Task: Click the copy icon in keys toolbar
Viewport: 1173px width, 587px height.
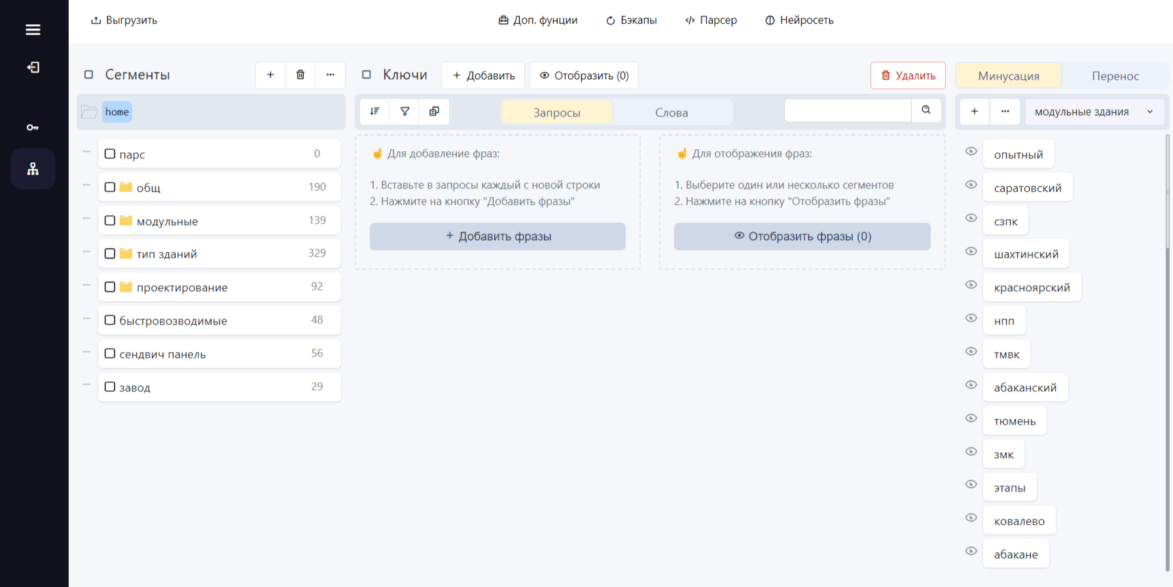Action: coord(434,111)
